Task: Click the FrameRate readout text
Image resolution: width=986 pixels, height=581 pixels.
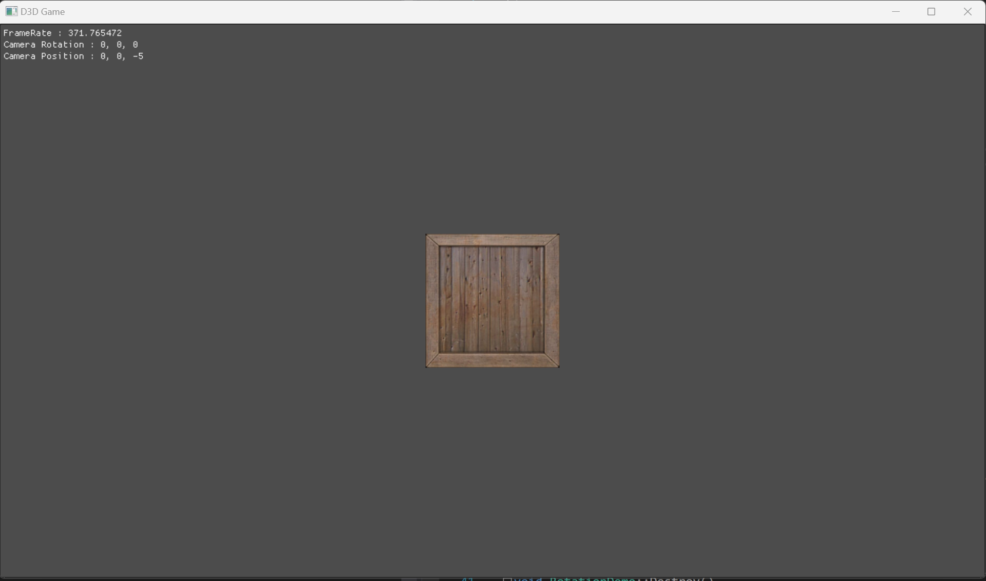Action: point(63,33)
